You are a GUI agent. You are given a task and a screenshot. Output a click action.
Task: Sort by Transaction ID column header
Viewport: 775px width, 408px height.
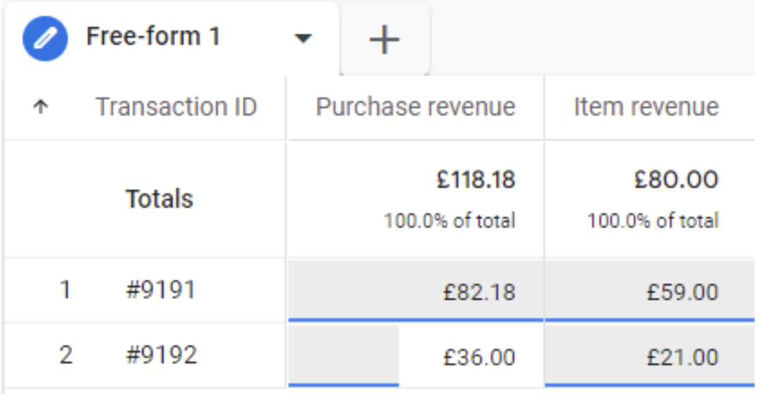coord(176,107)
